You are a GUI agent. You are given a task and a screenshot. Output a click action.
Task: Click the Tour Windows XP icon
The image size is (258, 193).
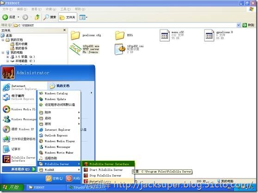(x=6, y=129)
